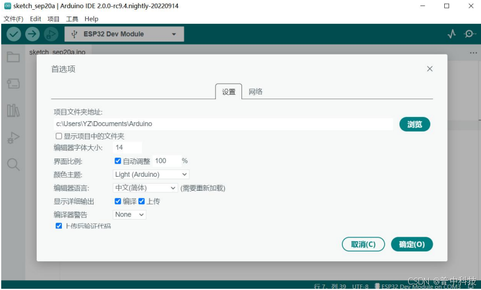
Task: Open the 项目 menu
Action: point(53,19)
